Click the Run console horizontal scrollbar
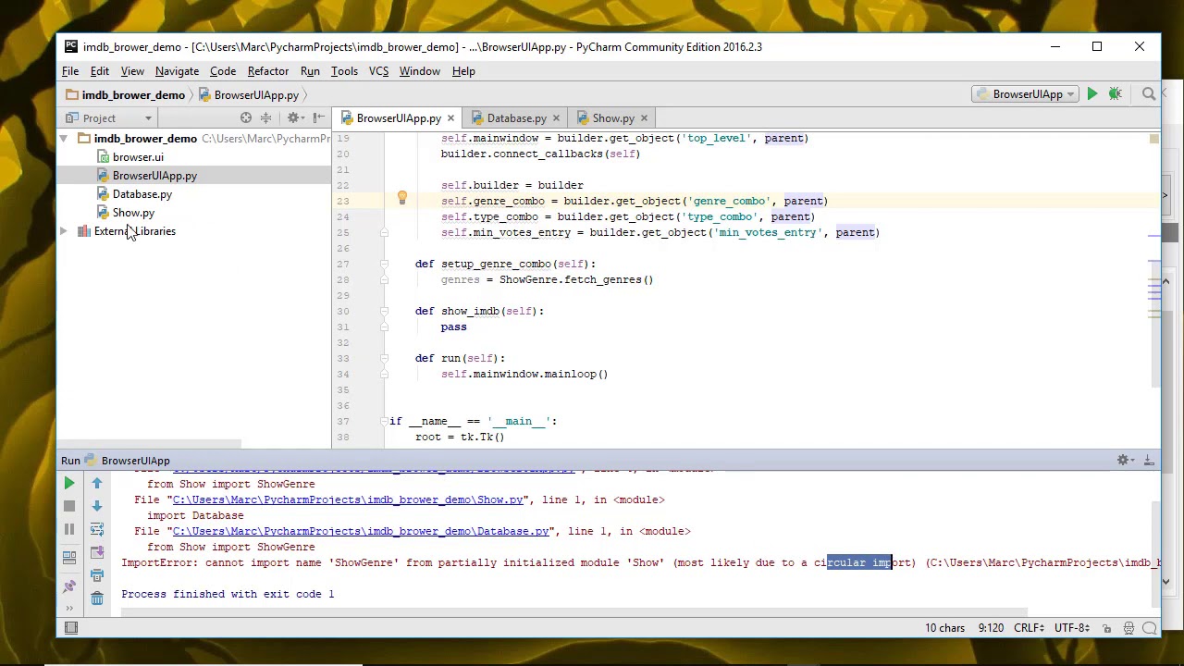Image resolution: width=1184 pixels, height=666 pixels. tap(573, 610)
